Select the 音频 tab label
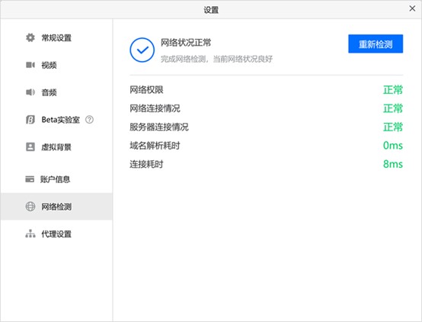The width and height of the screenshot is (422, 322). pyautogui.click(x=49, y=92)
